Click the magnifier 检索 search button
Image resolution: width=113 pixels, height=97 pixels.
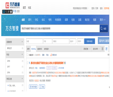[x=104, y=28]
